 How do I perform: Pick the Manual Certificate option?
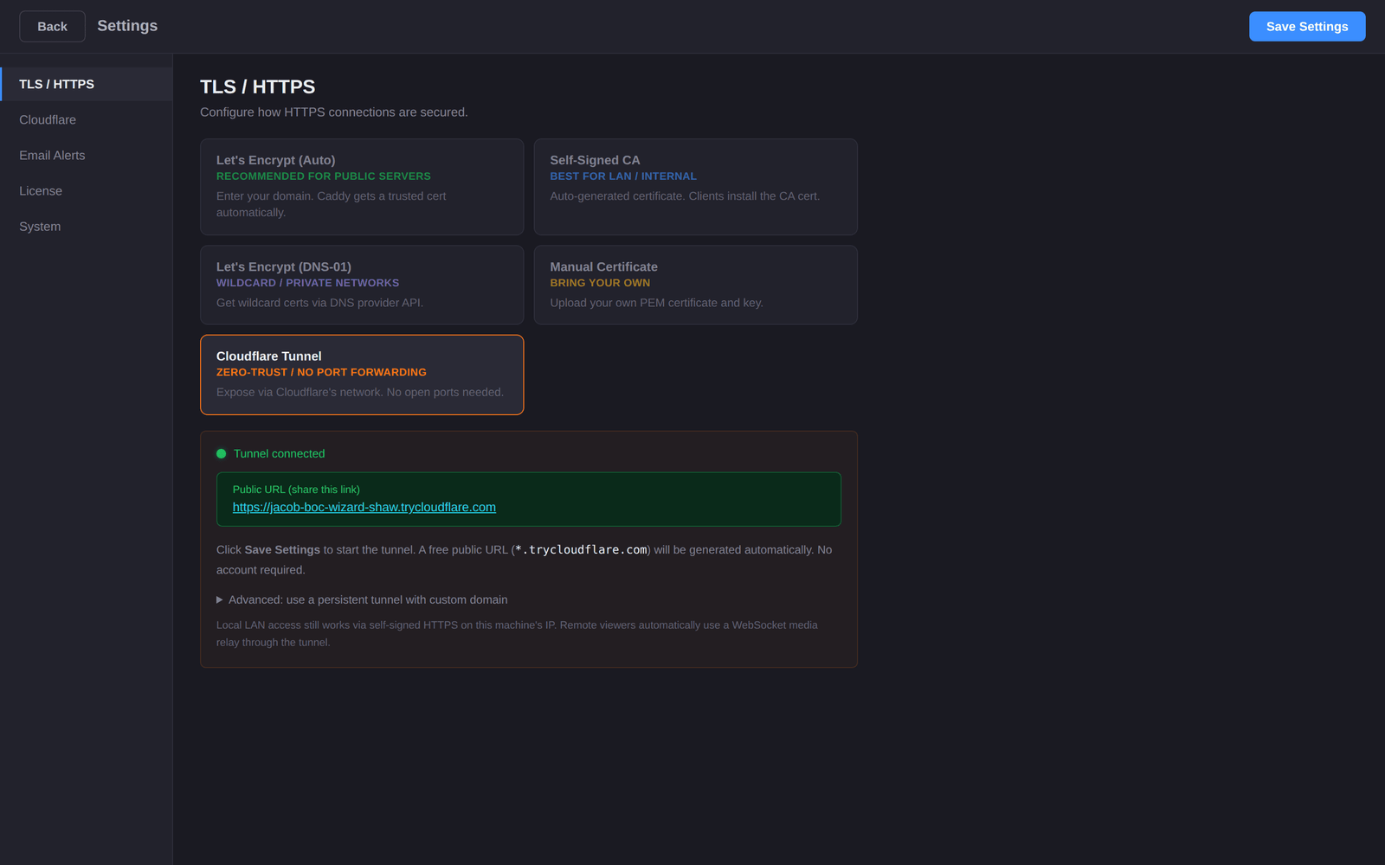coord(695,285)
